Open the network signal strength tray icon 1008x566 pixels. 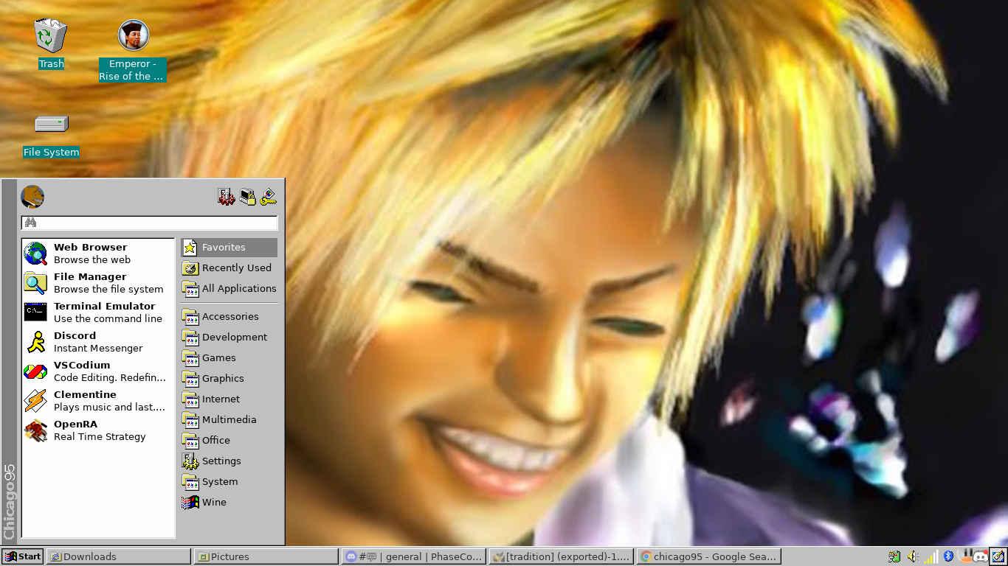click(931, 556)
